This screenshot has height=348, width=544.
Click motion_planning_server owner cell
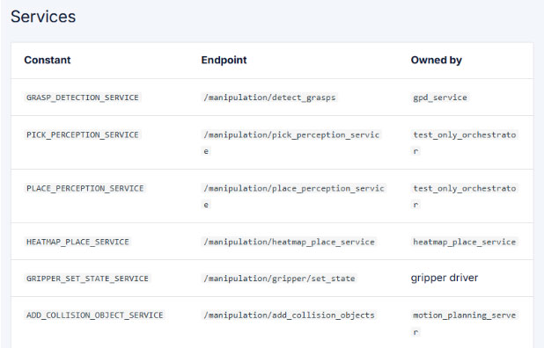(465, 323)
